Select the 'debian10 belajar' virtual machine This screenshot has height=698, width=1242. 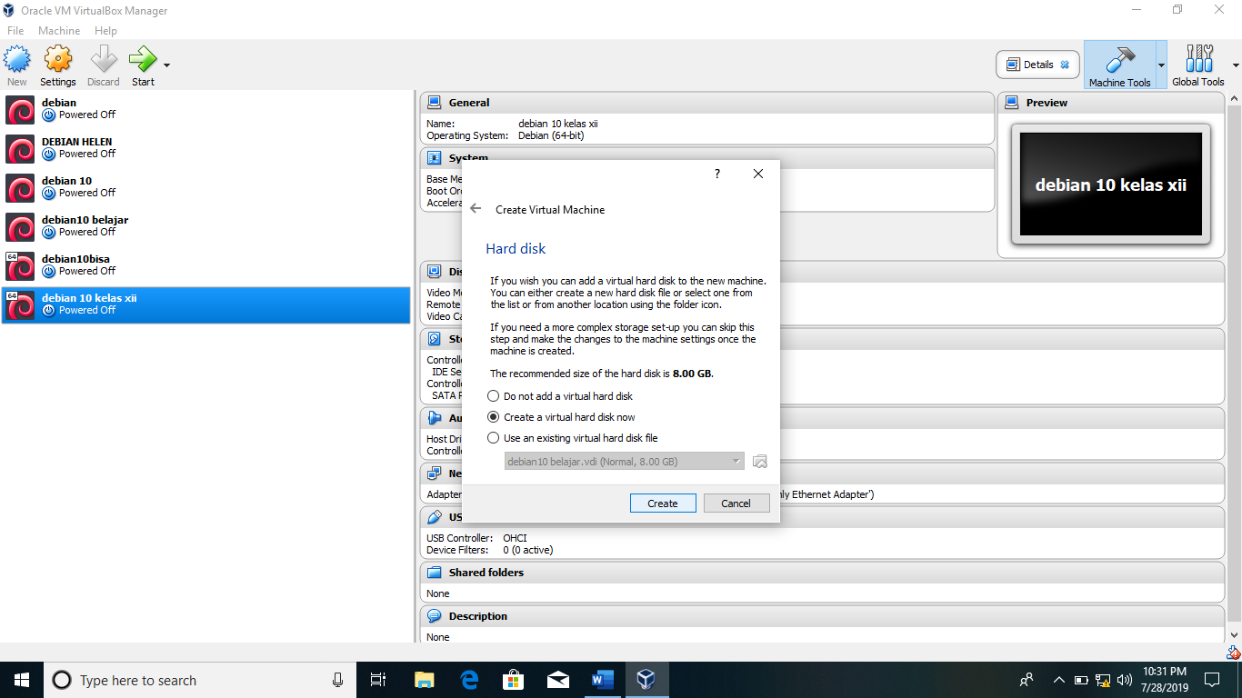tap(205, 226)
